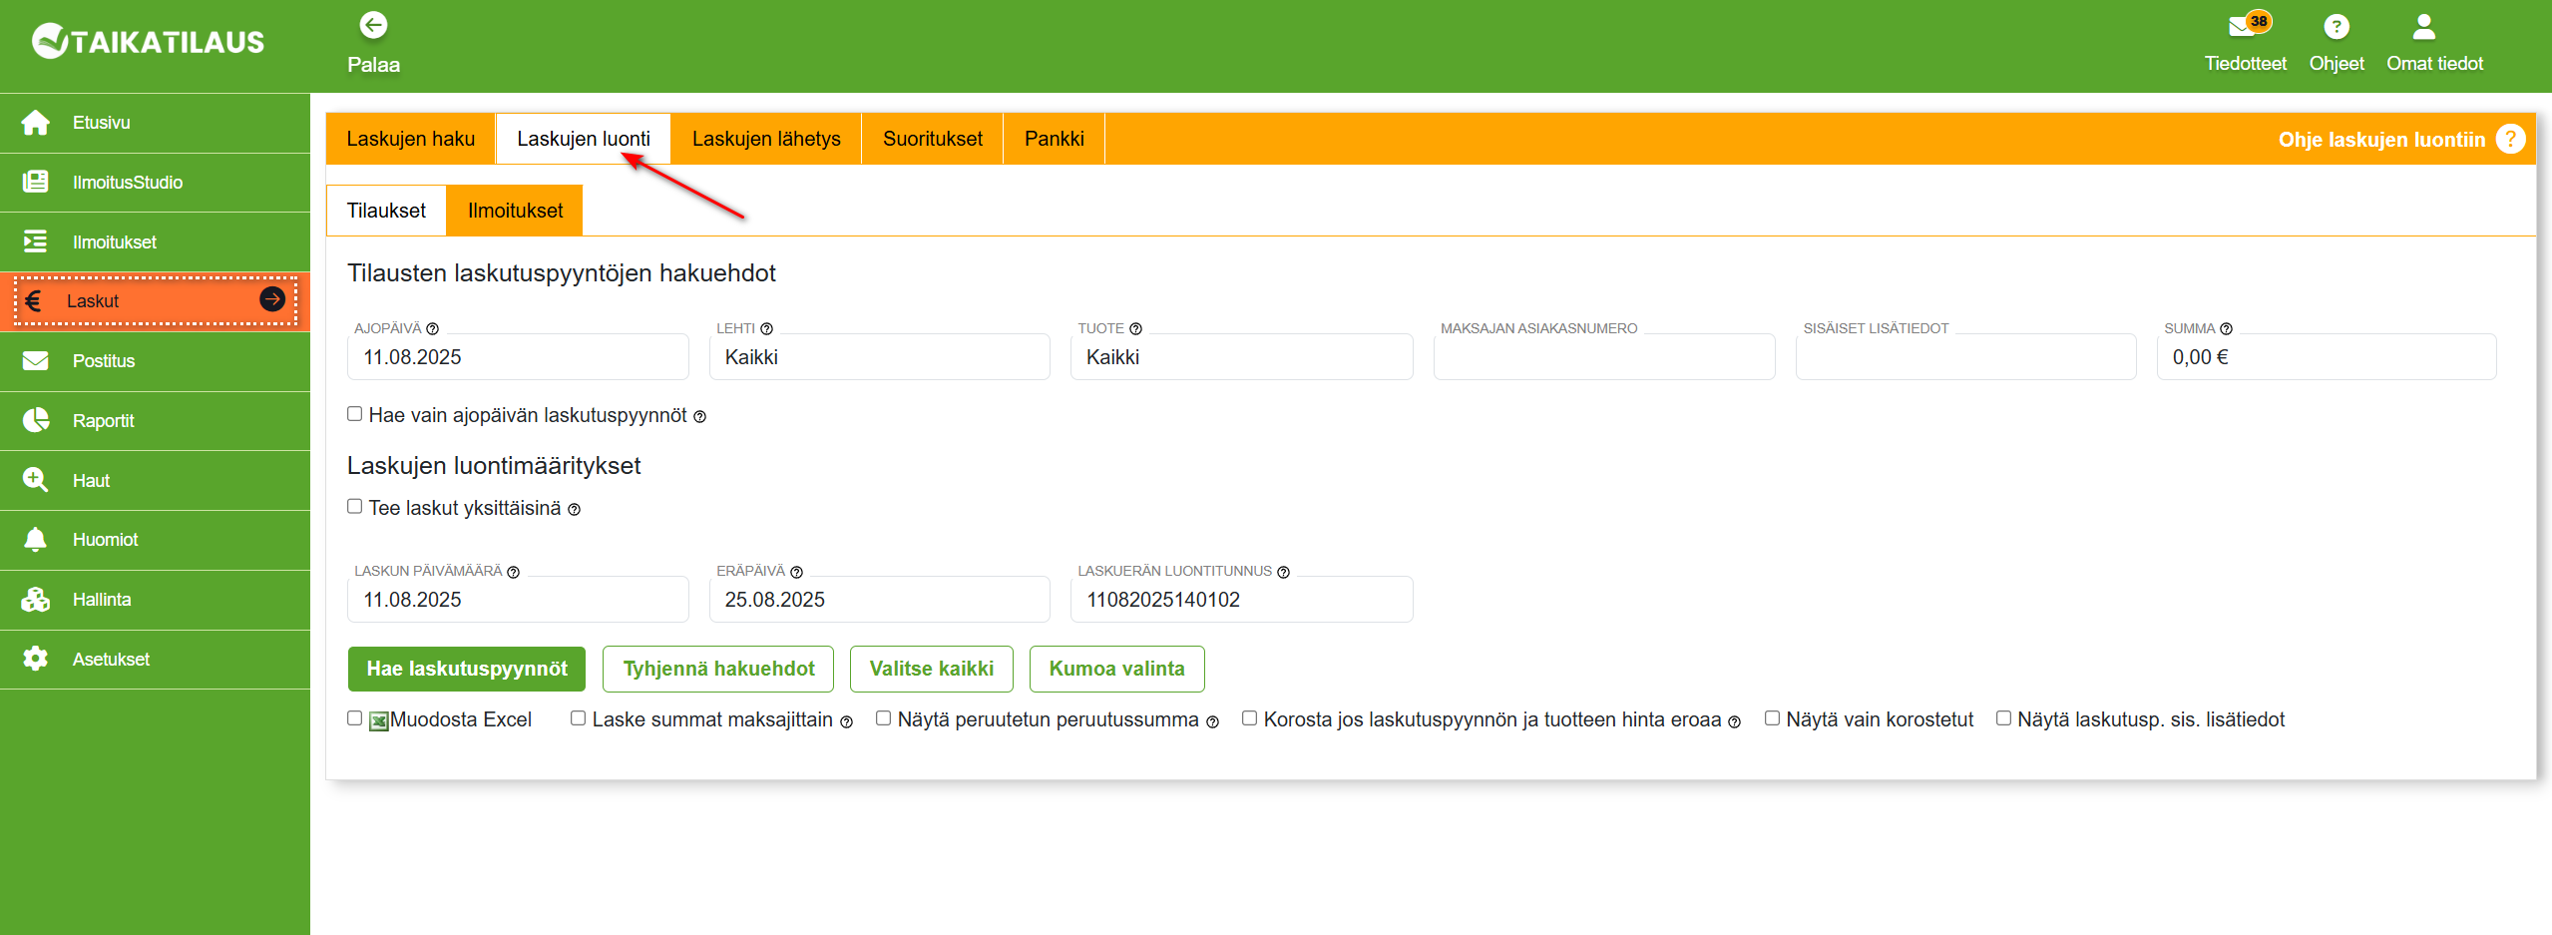Open the Lehti dropdown showing Kaikki
Screen dimensions: 2552x935
879,357
